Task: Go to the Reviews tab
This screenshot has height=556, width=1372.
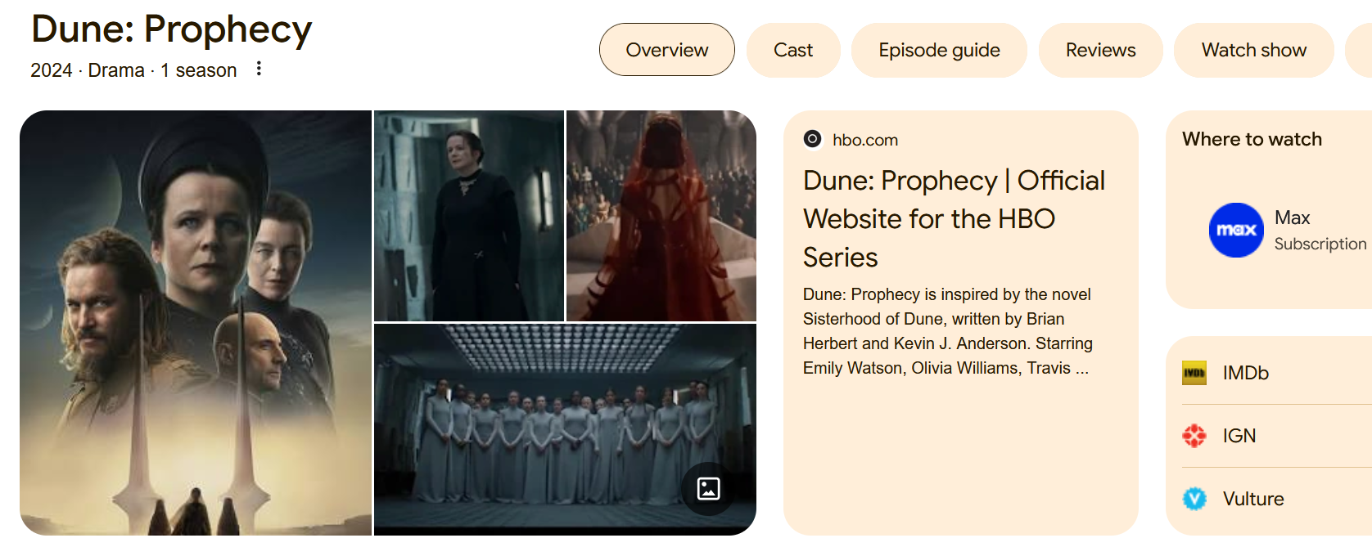Action: click(x=1100, y=50)
